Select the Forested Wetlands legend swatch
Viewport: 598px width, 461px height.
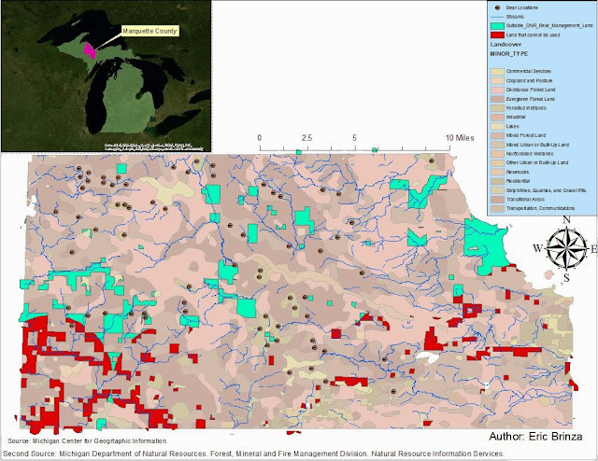tap(497, 108)
